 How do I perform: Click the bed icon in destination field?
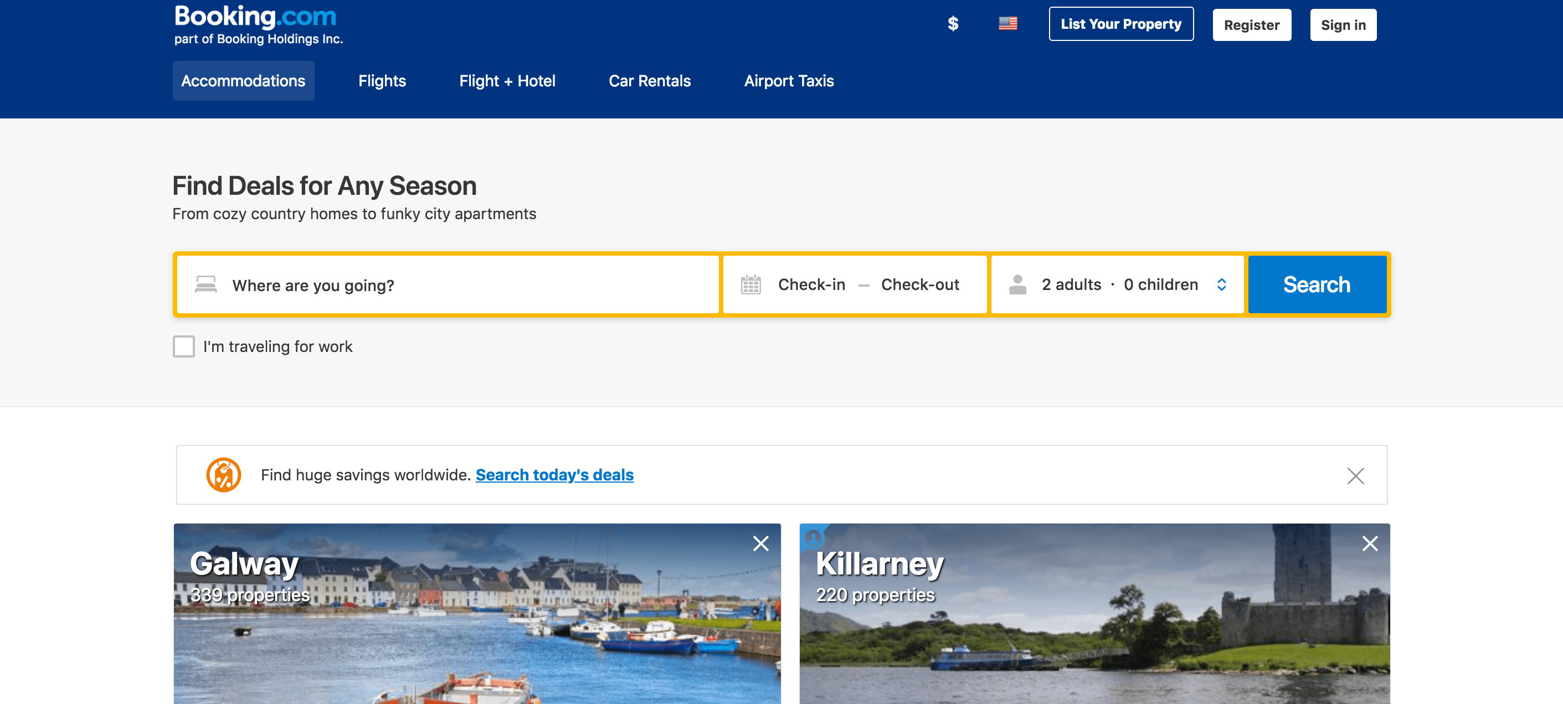point(205,284)
